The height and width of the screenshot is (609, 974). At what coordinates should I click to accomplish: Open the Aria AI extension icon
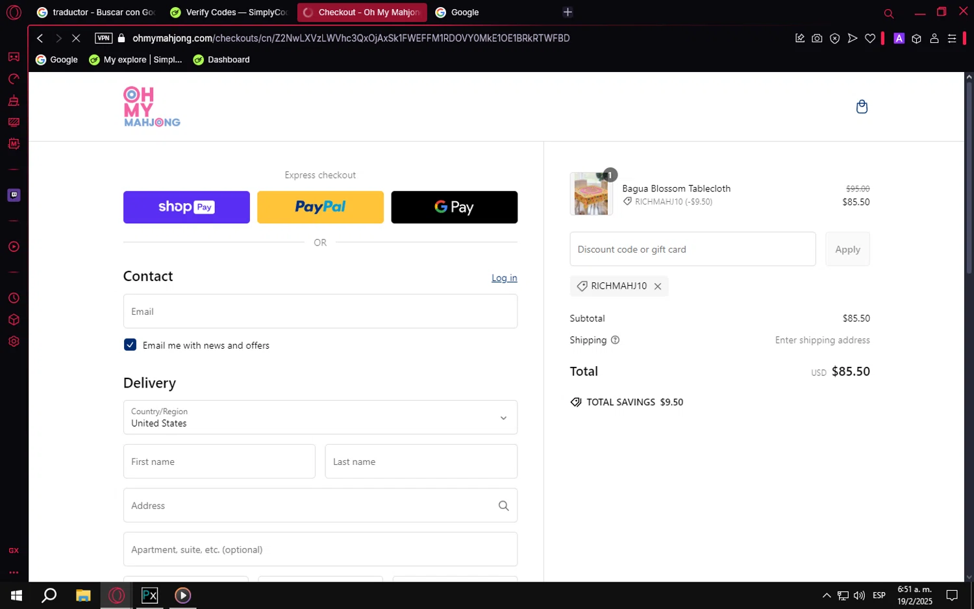899,38
